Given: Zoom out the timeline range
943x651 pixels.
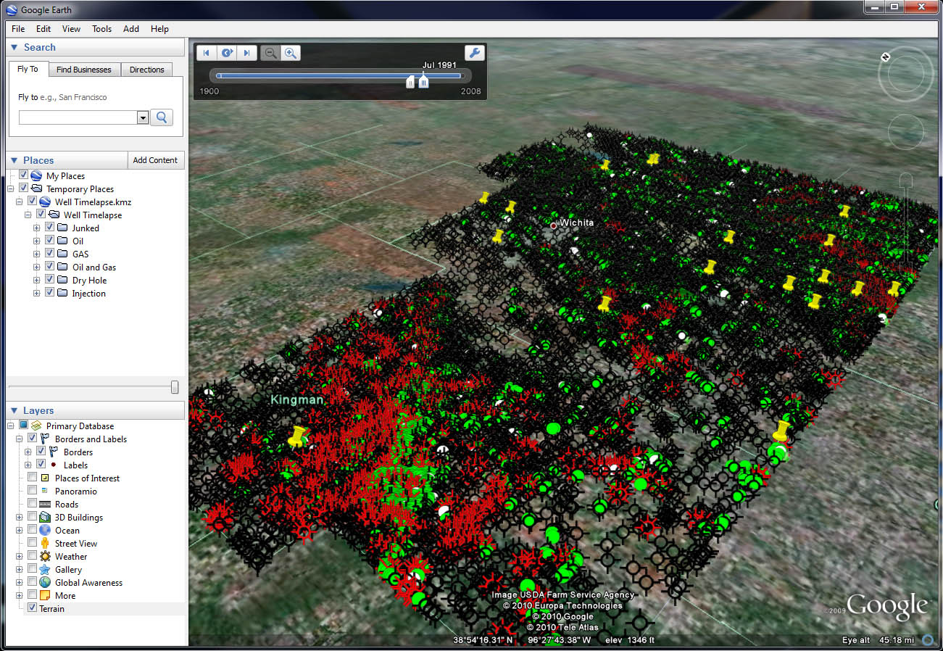Looking at the screenshot, I should coord(270,53).
